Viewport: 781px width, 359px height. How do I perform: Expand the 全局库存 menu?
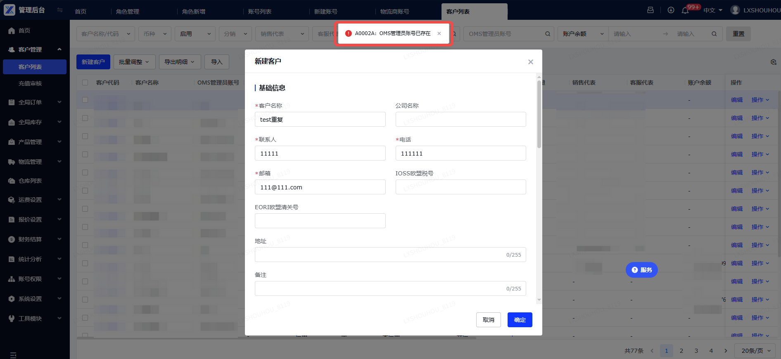[35, 122]
